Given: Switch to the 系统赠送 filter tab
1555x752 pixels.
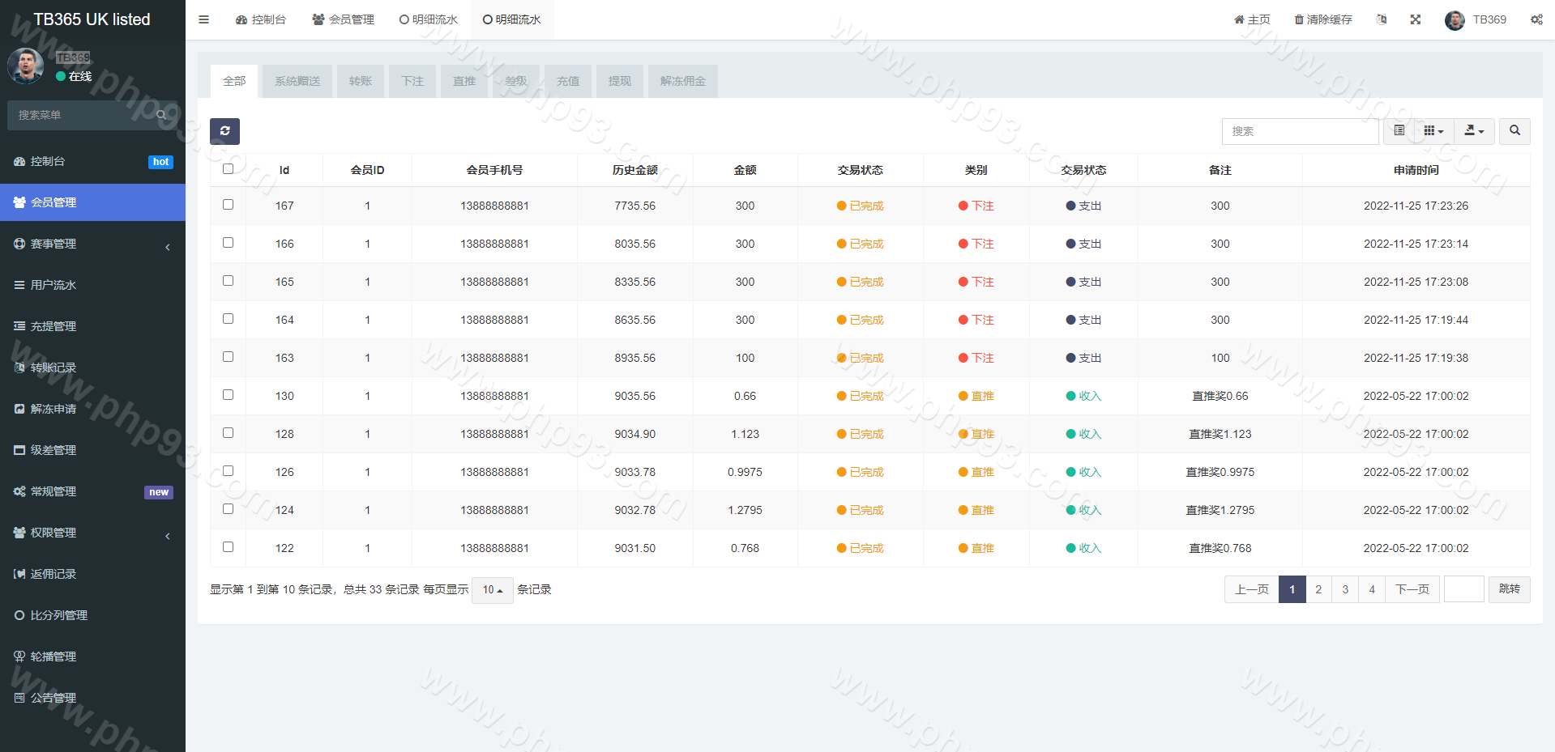Looking at the screenshot, I should pyautogui.click(x=297, y=82).
